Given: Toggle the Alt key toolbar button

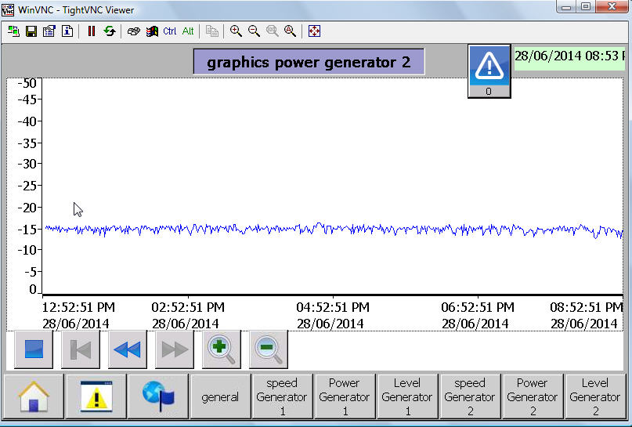Looking at the screenshot, I should coord(188,31).
